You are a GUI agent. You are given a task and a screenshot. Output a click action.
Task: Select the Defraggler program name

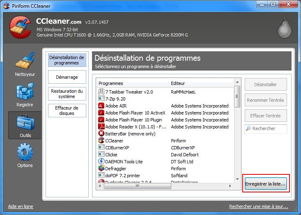[115, 169]
